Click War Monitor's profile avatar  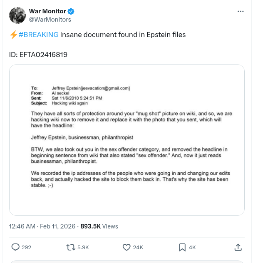coord(17,15)
